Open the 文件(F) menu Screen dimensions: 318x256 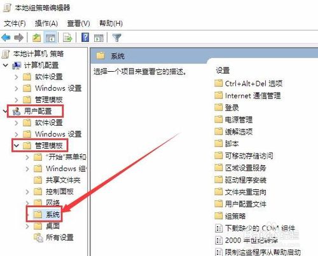click(x=15, y=24)
